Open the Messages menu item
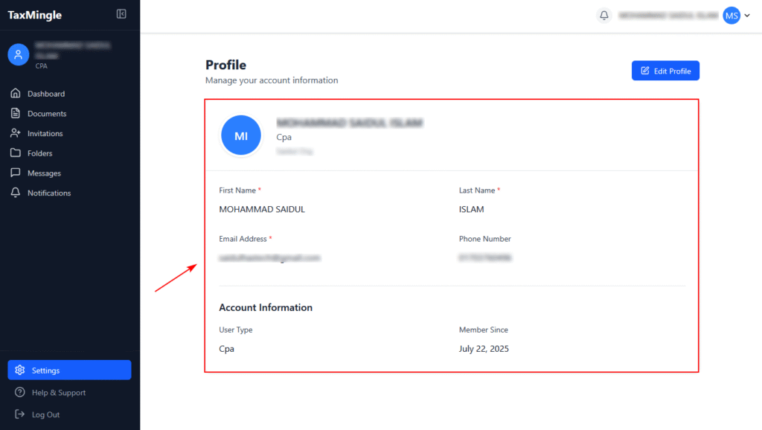The image size is (762, 430). (x=44, y=173)
